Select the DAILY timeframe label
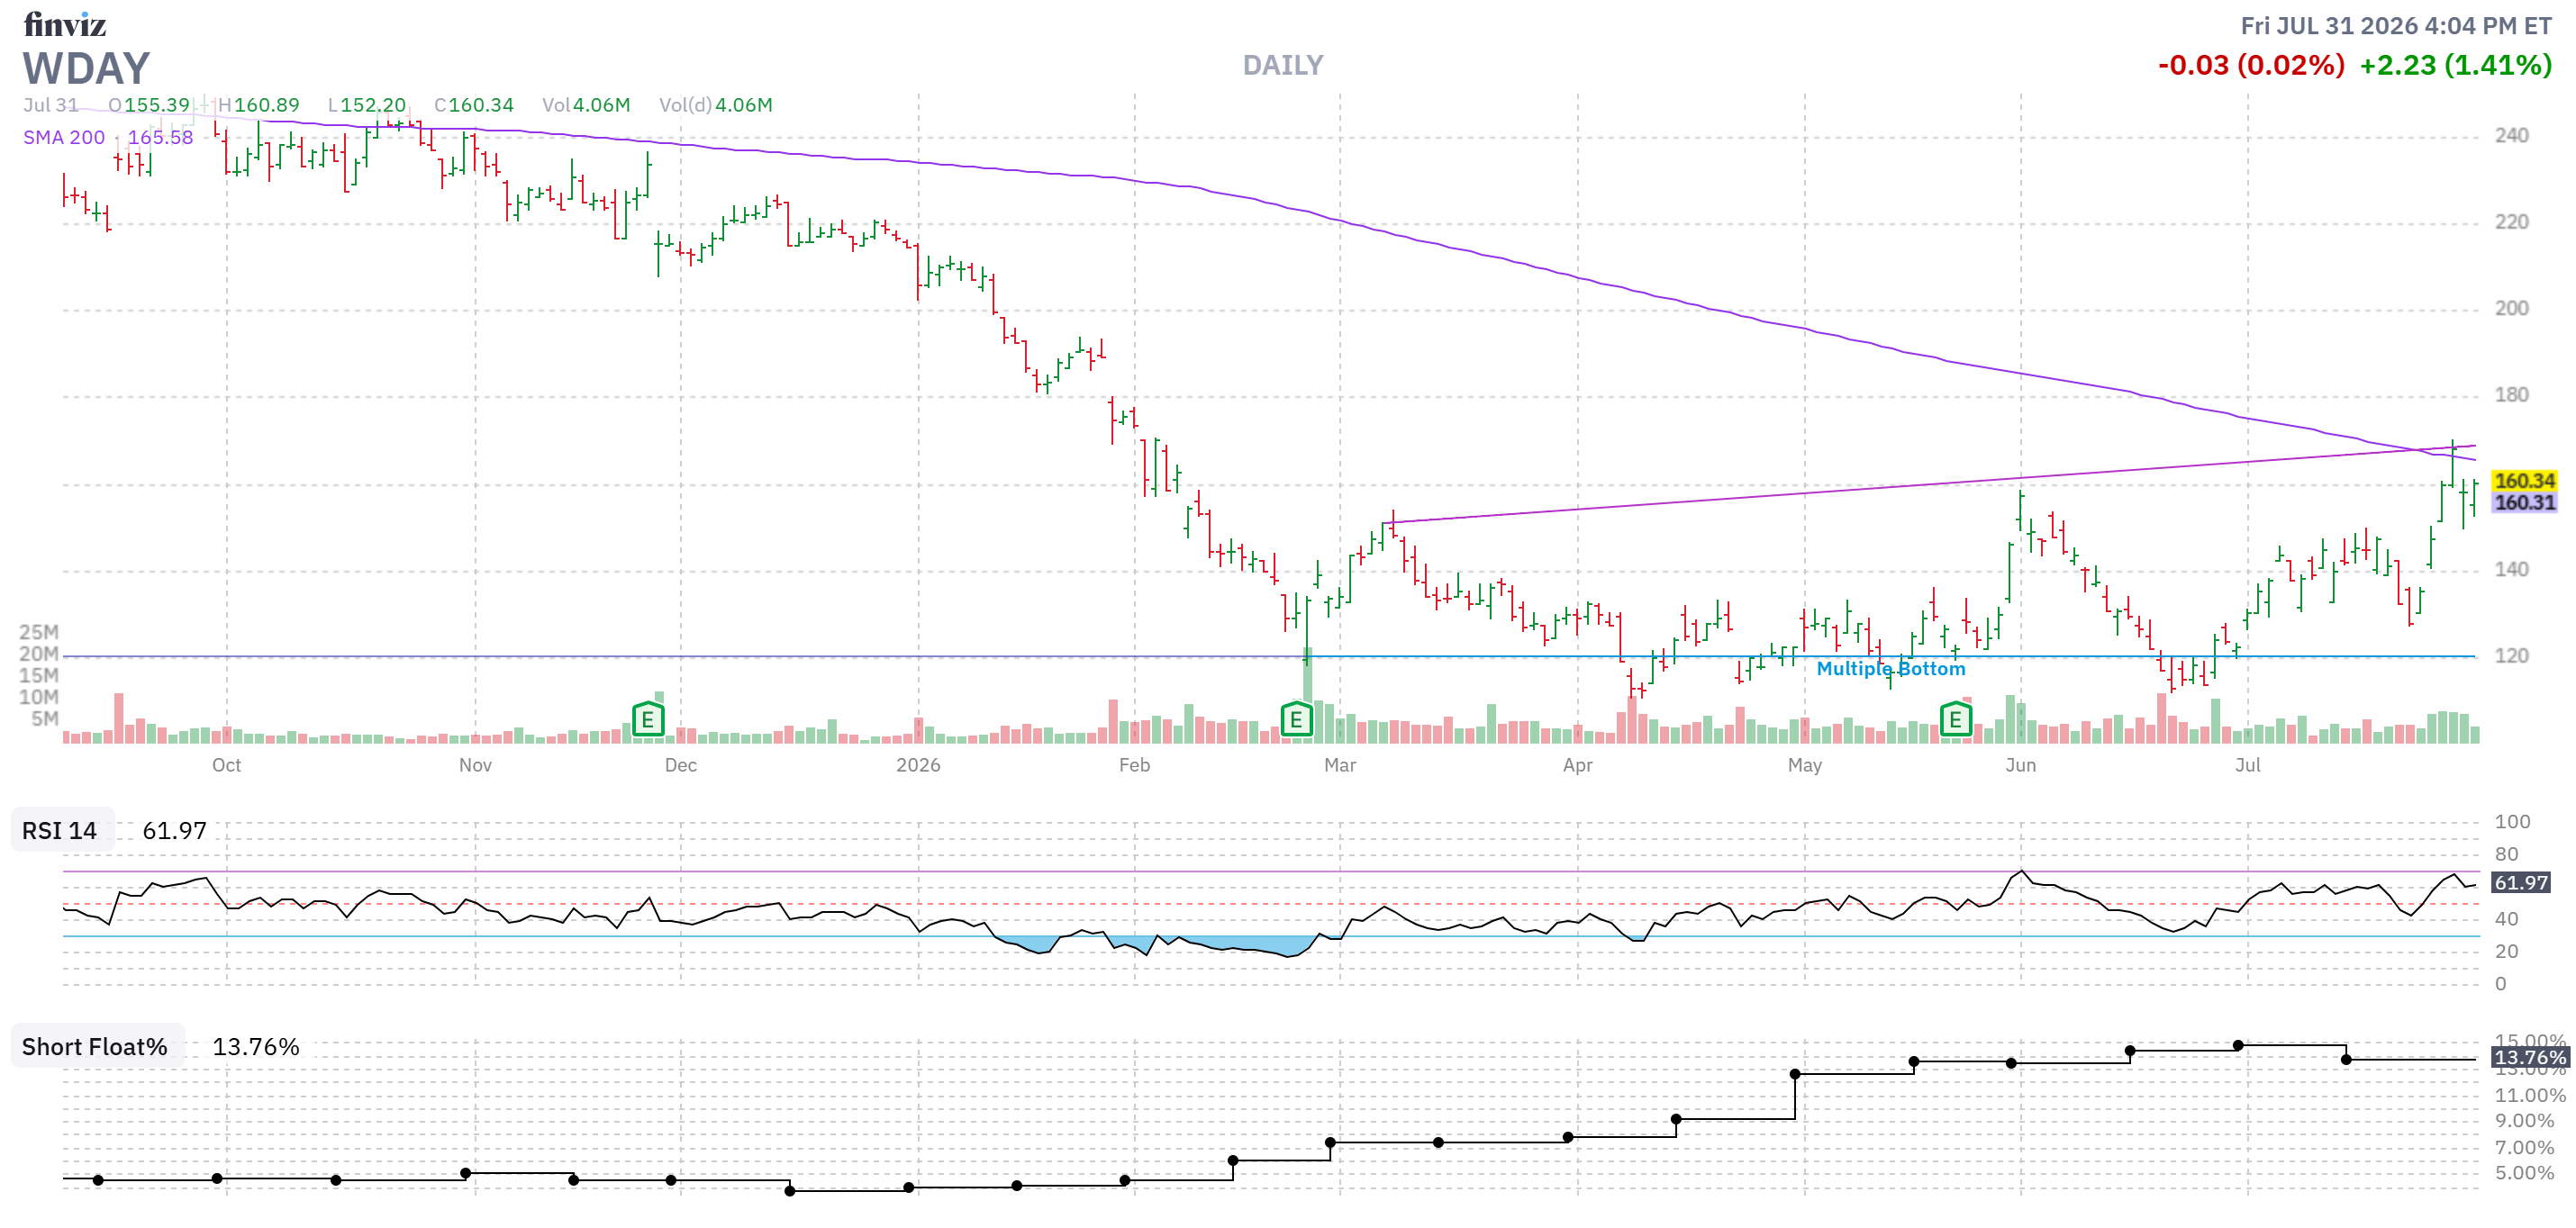Viewport: 2576px width, 1228px height. tap(1282, 66)
